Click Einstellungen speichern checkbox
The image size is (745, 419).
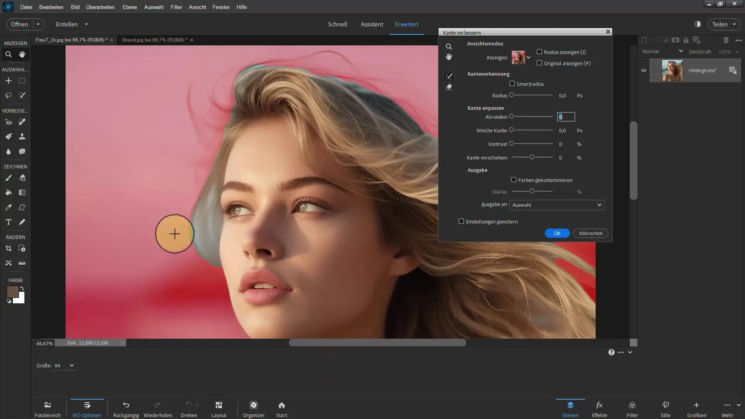pyautogui.click(x=461, y=221)
